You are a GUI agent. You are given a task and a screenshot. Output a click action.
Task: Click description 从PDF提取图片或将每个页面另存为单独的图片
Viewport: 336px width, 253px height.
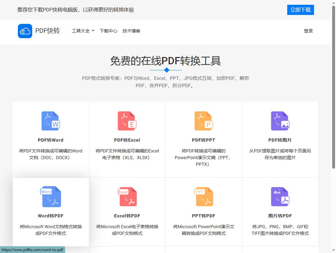(x=280, y=154)
